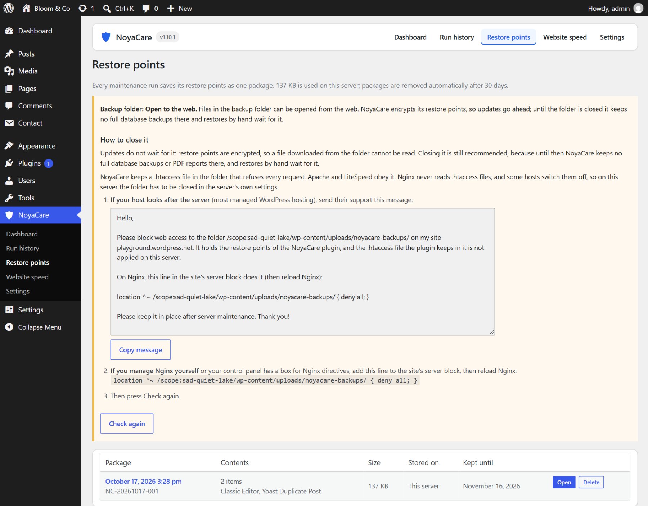Viewport: 648px width, 506px height.
Task: Open Run history in sidebar submenu
Action: (x=23, y=248)
